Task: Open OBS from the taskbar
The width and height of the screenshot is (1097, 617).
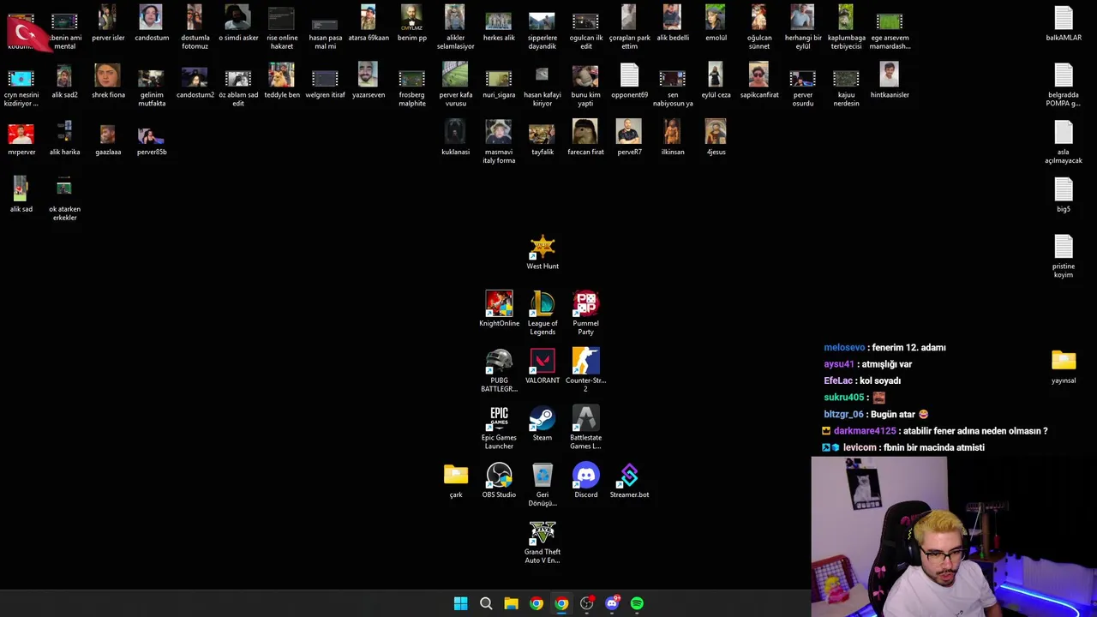Action: click(586, 603)
